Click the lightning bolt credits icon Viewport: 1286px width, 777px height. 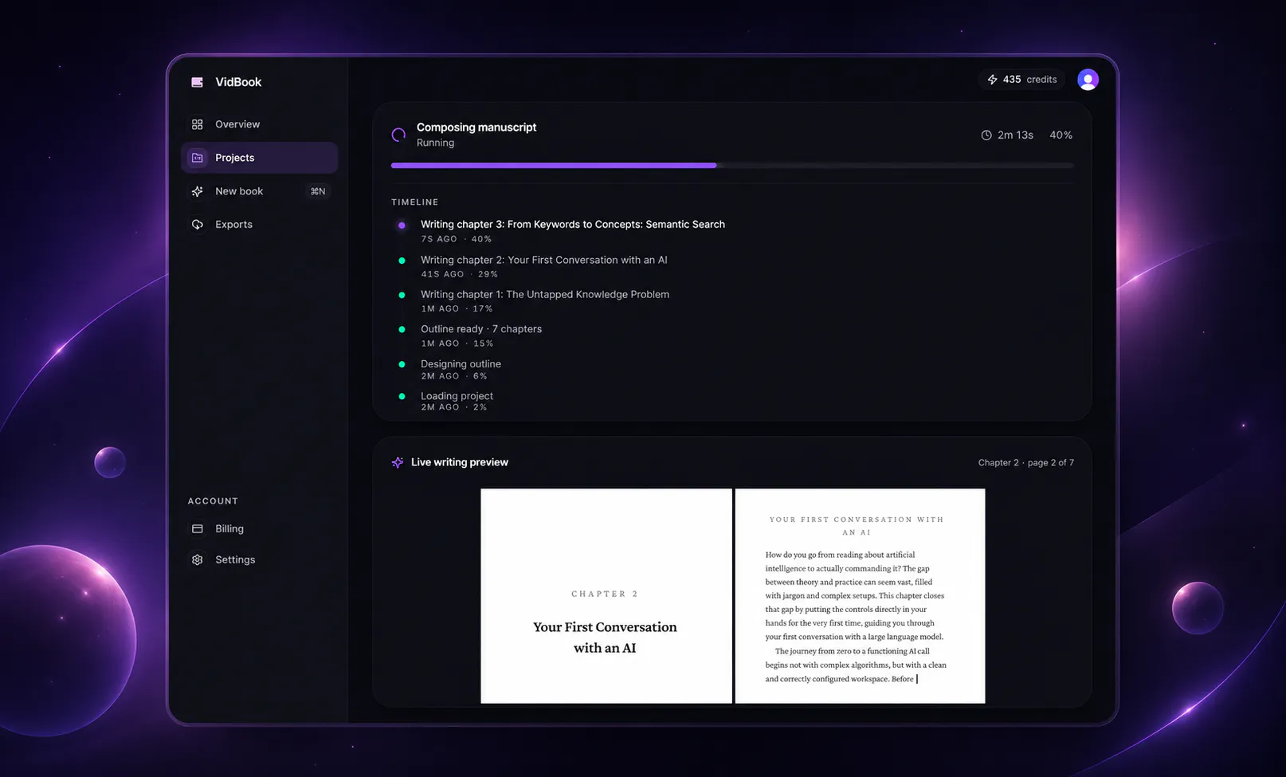(x=993, y=80)
